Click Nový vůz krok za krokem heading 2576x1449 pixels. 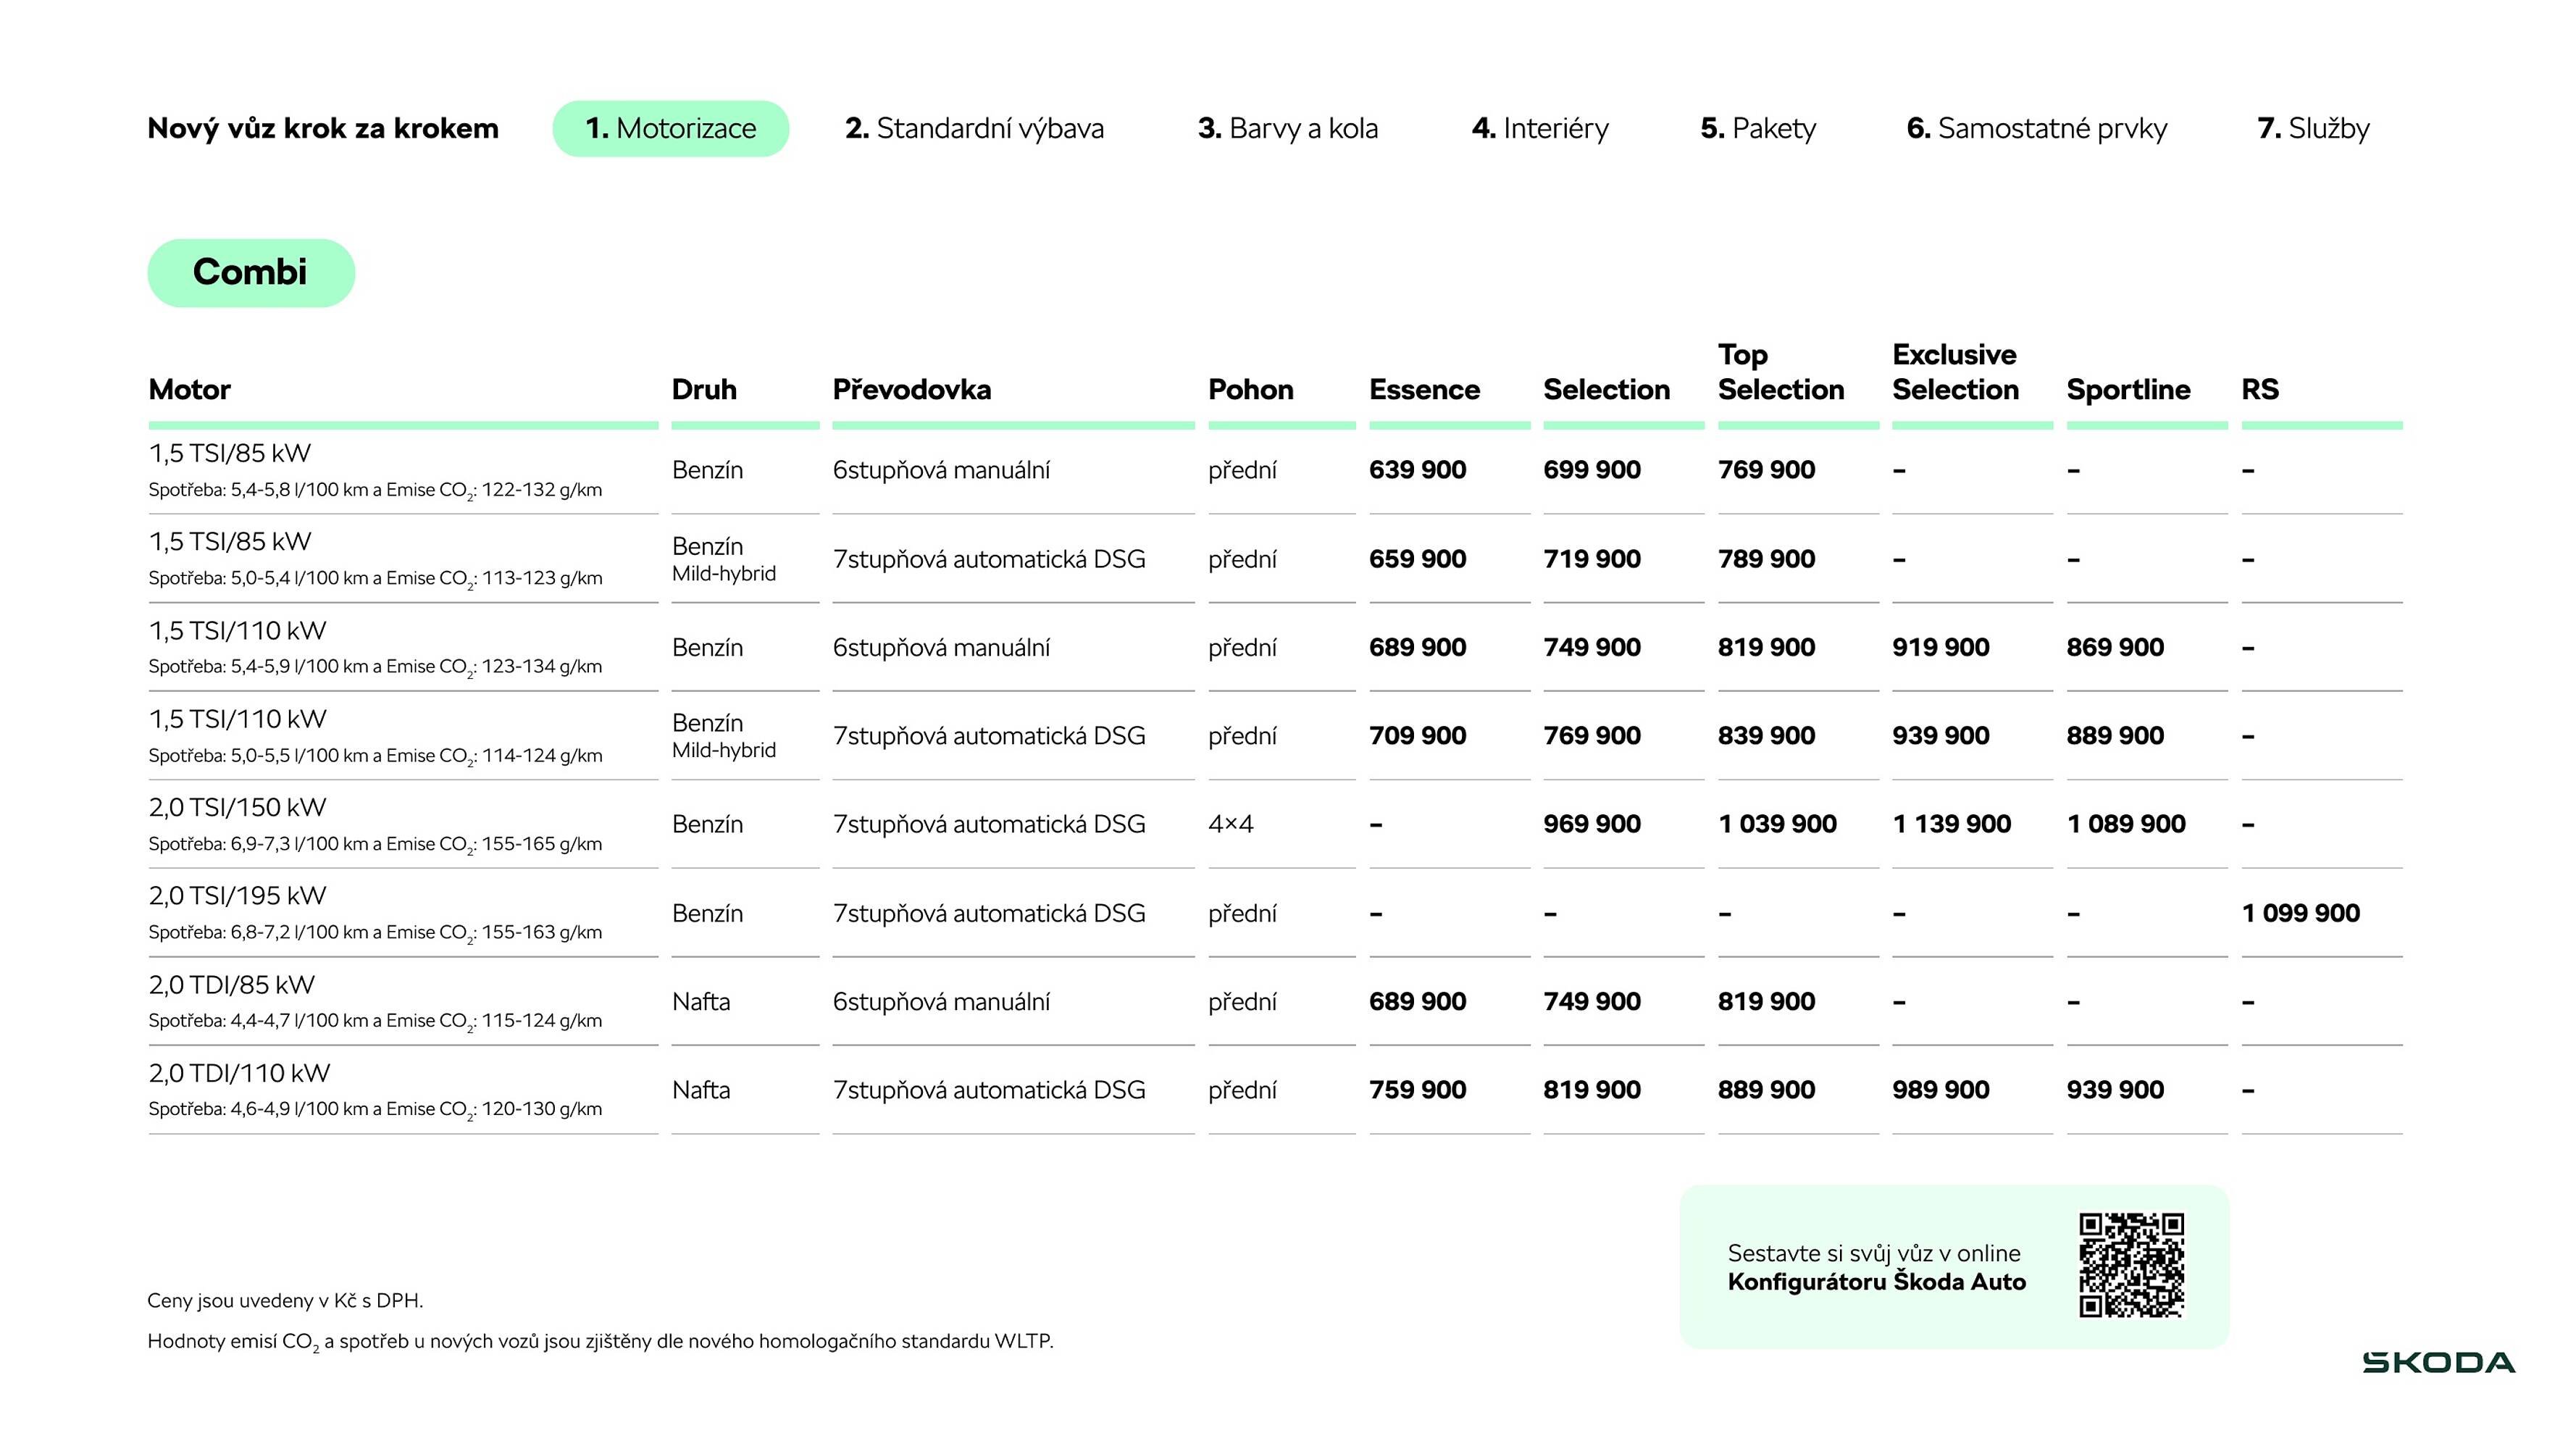pyautogui.click(x=323, y=129)
